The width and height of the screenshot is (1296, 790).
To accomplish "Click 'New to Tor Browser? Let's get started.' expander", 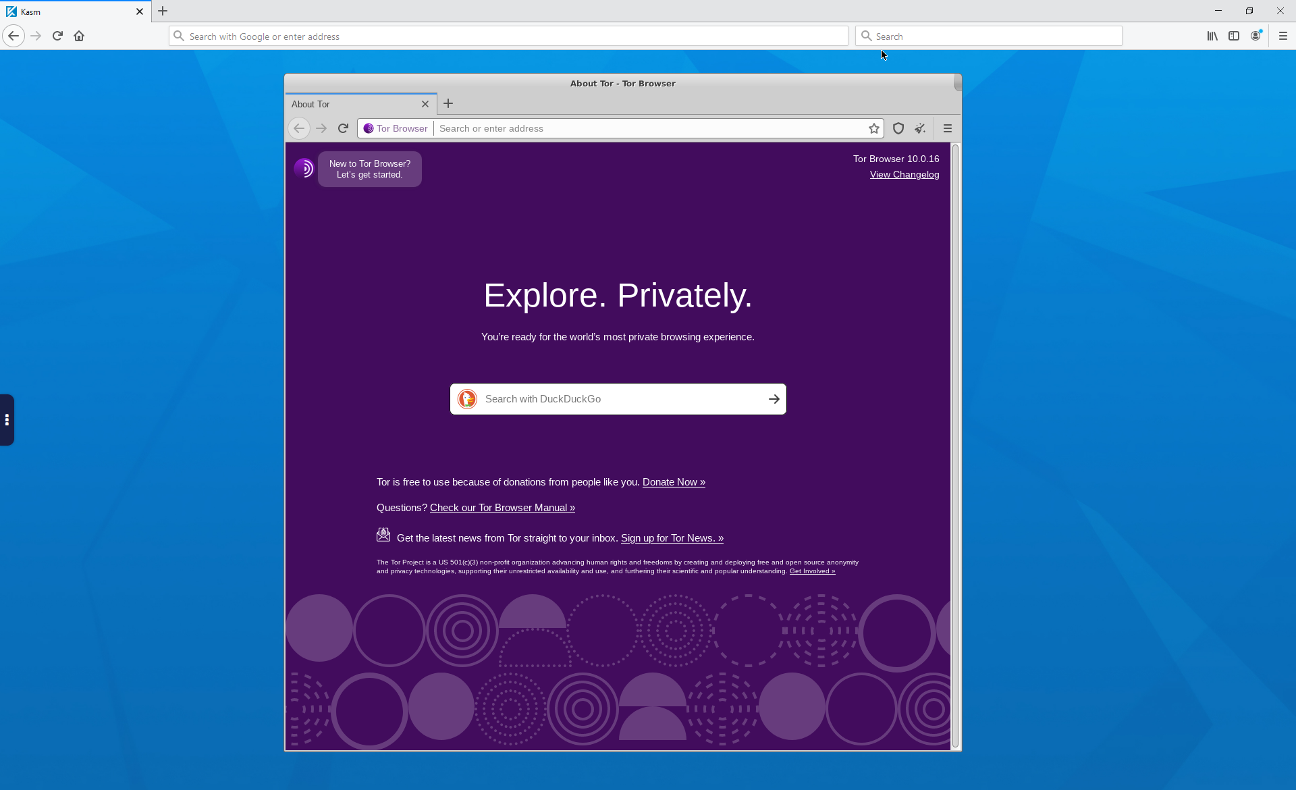I will click(369, 169).
